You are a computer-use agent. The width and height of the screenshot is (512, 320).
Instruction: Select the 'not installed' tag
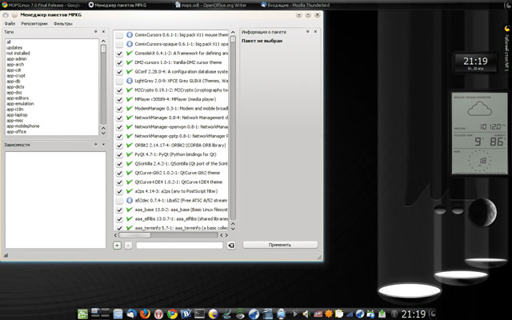[18, 54]
